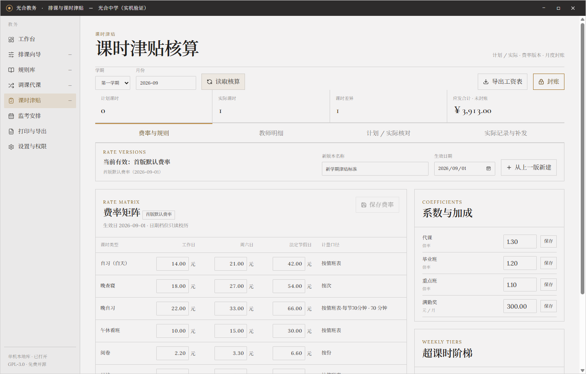
Task: Expand the 排课向导 sidebar section
Action: 70,54
